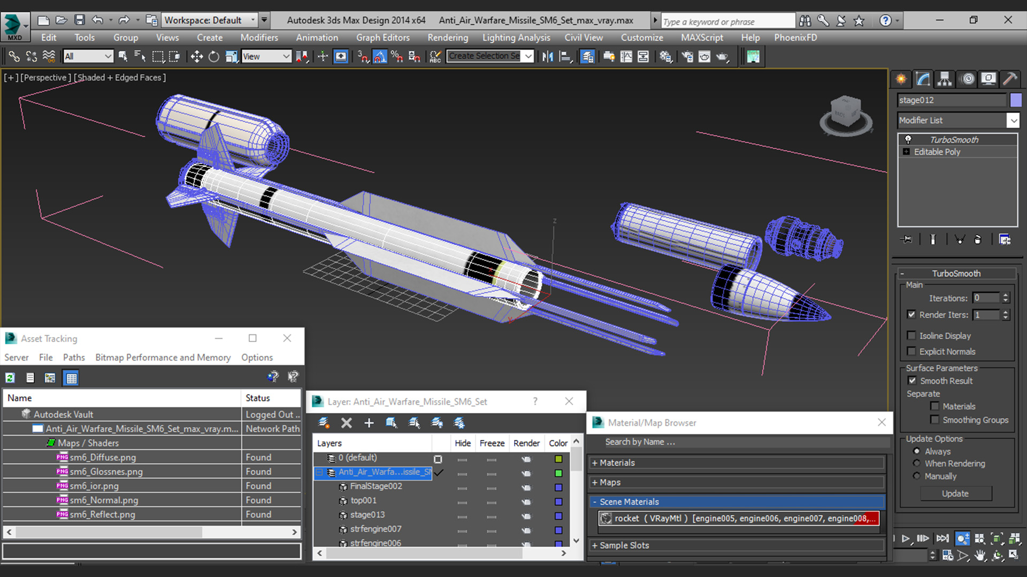Toggle the Explicit Normals checkbox
The width and height of the screenshot is (1027, 577).
911,351
